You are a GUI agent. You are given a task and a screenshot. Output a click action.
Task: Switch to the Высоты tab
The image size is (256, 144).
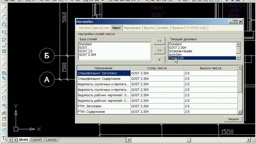(149, 28)
